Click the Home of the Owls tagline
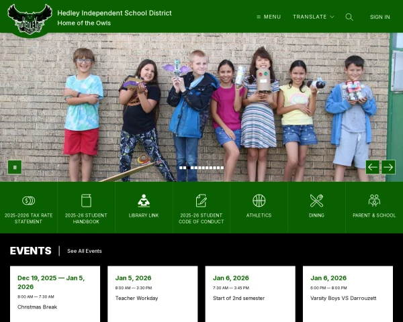Screen dimensions: 403x322 [84, 23]
